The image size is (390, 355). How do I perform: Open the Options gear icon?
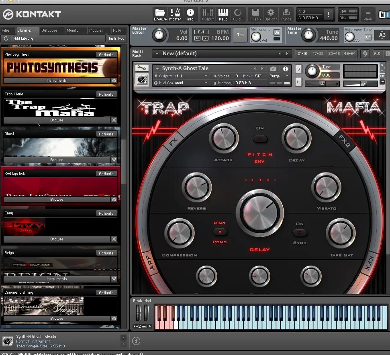tap(271, 14)
